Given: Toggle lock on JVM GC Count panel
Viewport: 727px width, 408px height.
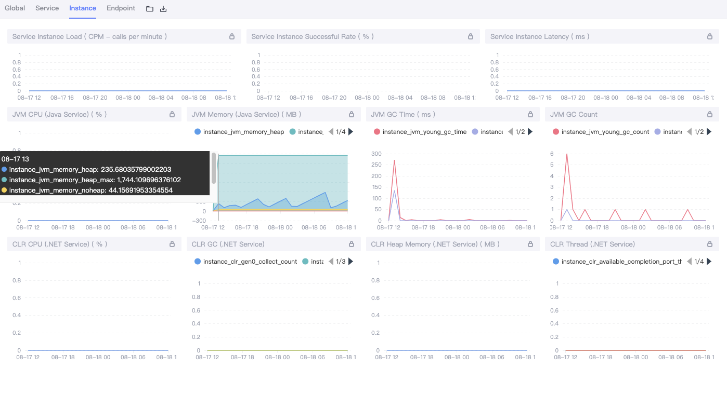Looking at the screenshot, I should [x=710, y=114].
